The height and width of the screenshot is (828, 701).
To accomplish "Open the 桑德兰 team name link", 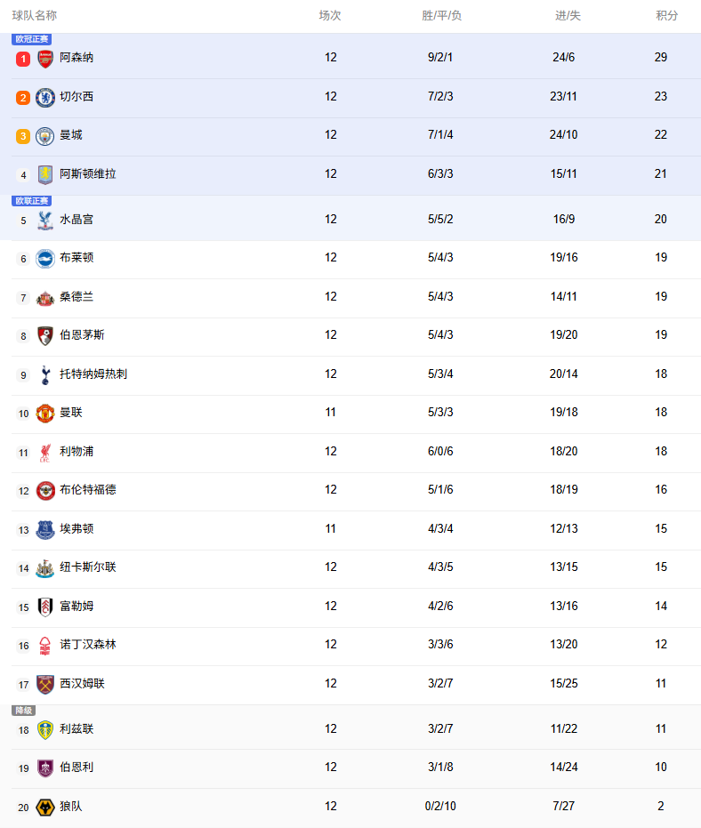I will point(77,297).
